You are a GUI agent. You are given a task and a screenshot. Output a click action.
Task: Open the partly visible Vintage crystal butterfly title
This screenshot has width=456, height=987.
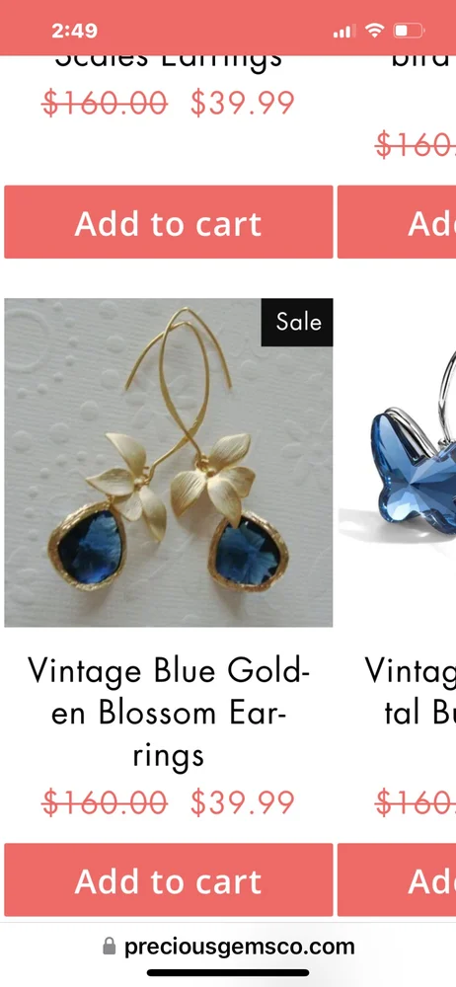pyautogui.click(x=411, y=691)
